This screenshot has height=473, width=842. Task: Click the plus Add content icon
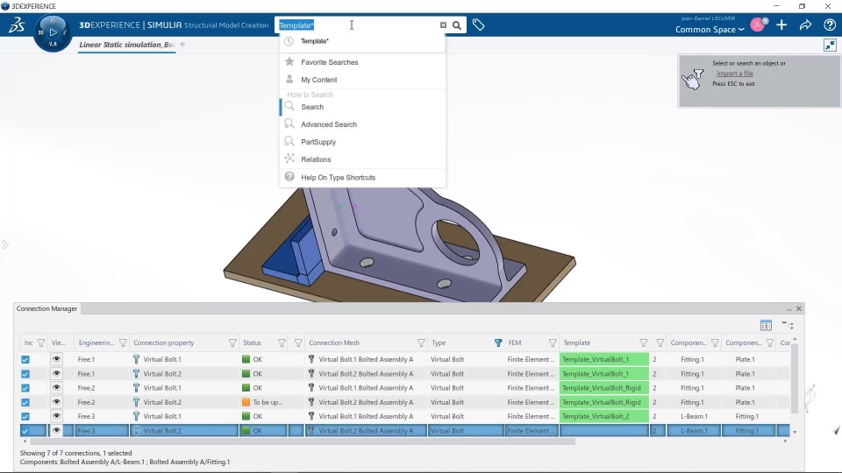pyautogui.click(x=781, y=25)
